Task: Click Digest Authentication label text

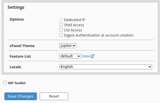Action: 99,35
